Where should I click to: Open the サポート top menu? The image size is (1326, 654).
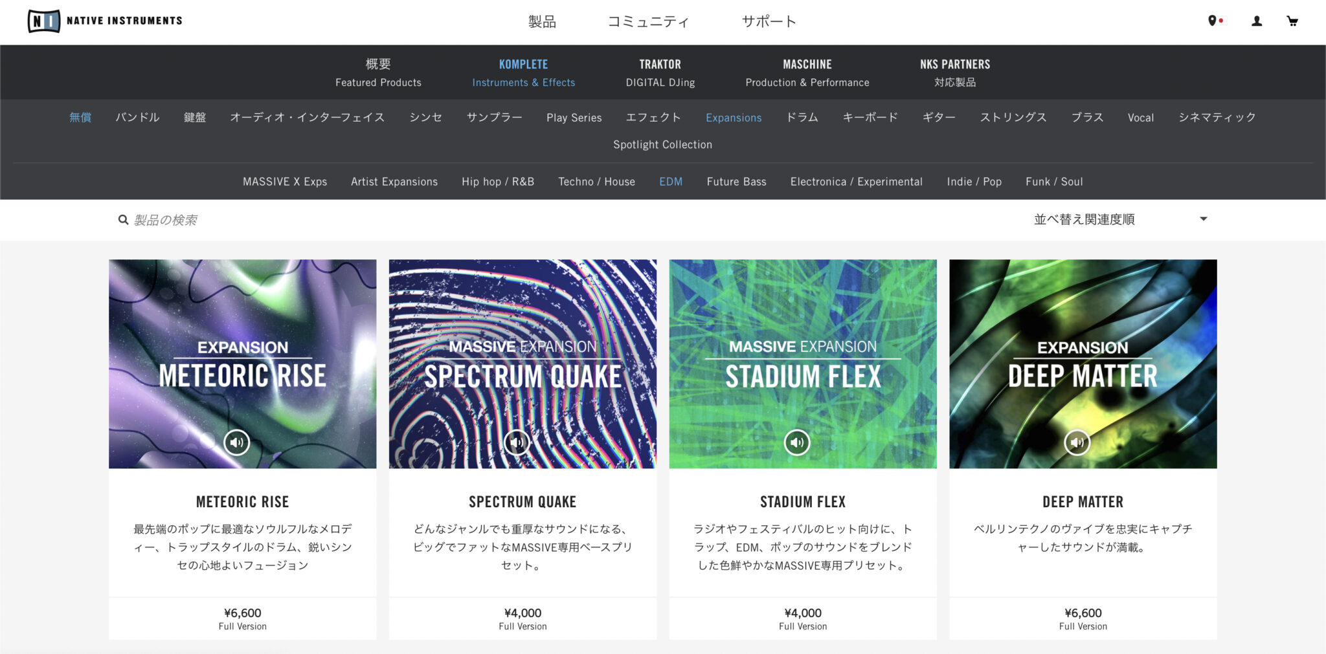[769, 21]
